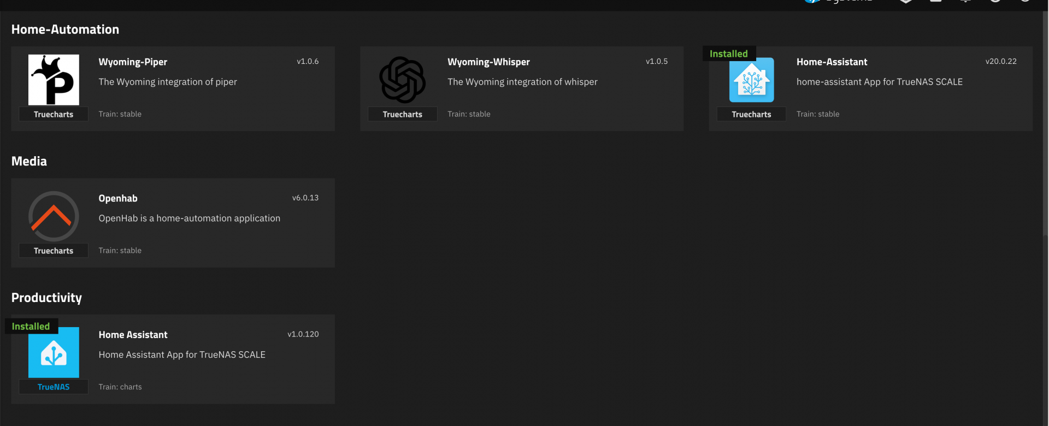Click the Truecharts badge on Home-Assistant card
The height and width of the screenshot is (426, 1049).
click(752, 114)
